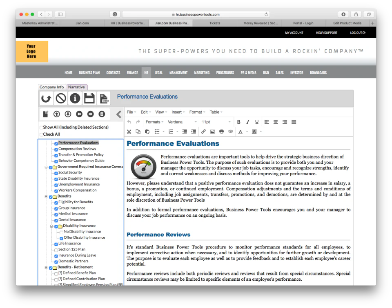Image resolution: width=392 pixels, height=308 pixels.
Task: Enable Show All Including Deleted Sections
Action: [x=41, y=127]
